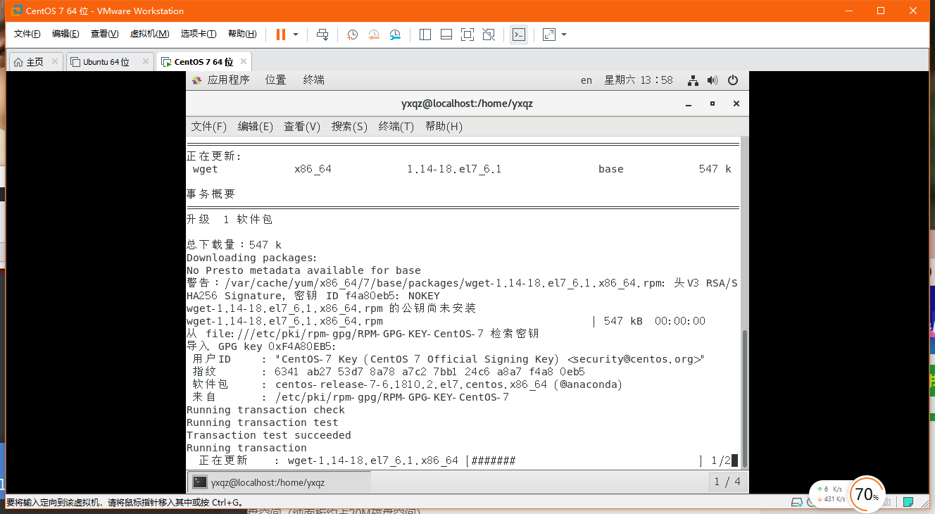Click the stretch guest display icon
935x514 pixels.
549,35
